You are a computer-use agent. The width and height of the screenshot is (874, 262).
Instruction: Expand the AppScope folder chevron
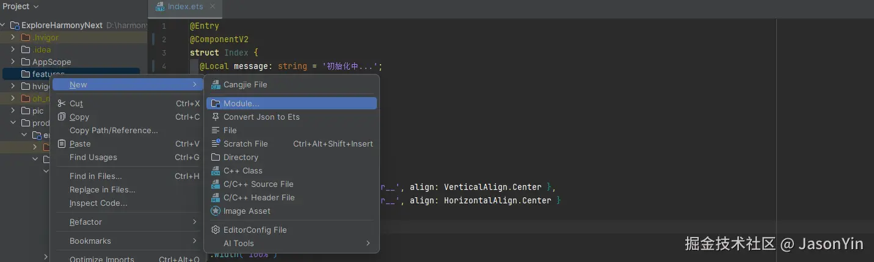(x=13, y=62)
